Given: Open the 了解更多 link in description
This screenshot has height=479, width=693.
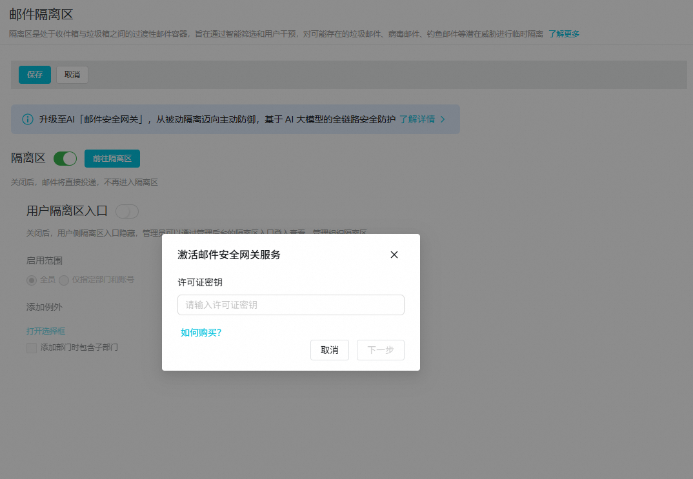Looking at the screenshot, I should tap(564, 34).
